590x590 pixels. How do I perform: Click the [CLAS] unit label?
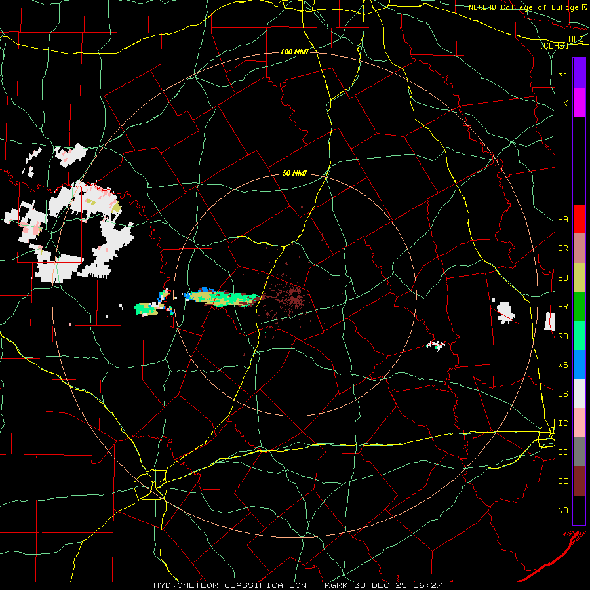554,46
